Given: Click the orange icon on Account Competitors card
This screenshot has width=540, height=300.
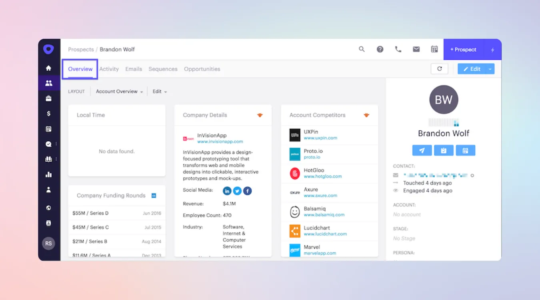Looking at the screenshot, I should click(366, 115).
